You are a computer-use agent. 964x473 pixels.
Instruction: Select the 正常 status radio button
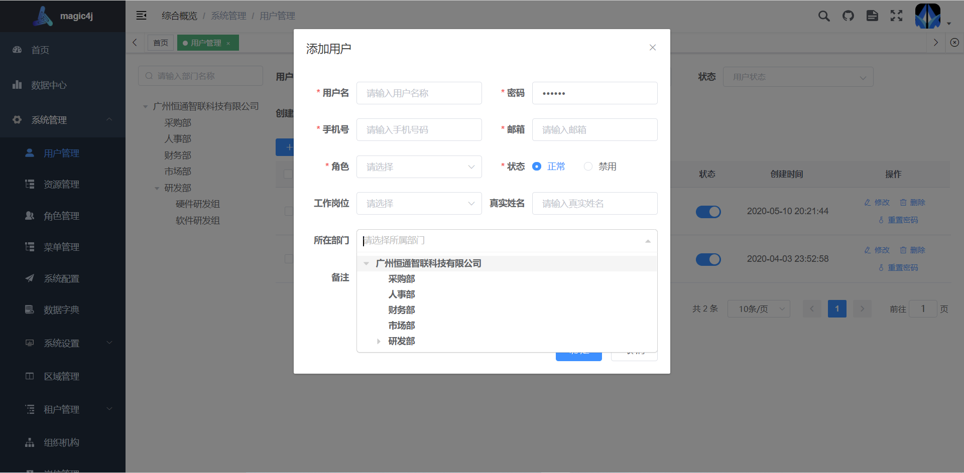point(537,167)
